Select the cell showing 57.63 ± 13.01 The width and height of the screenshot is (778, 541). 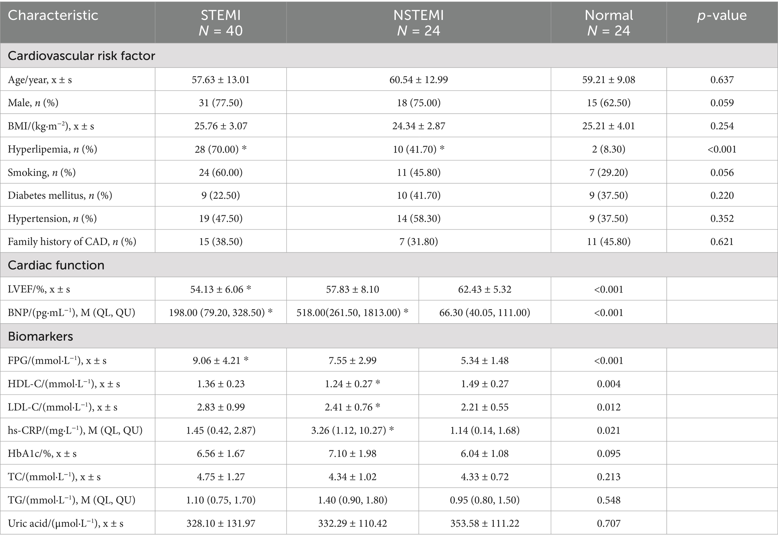(x=220, y=80)
